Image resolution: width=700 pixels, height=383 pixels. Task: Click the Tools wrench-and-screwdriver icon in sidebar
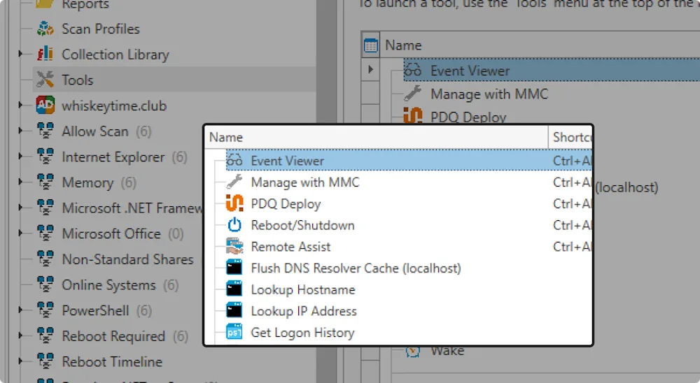coord(45,80)
